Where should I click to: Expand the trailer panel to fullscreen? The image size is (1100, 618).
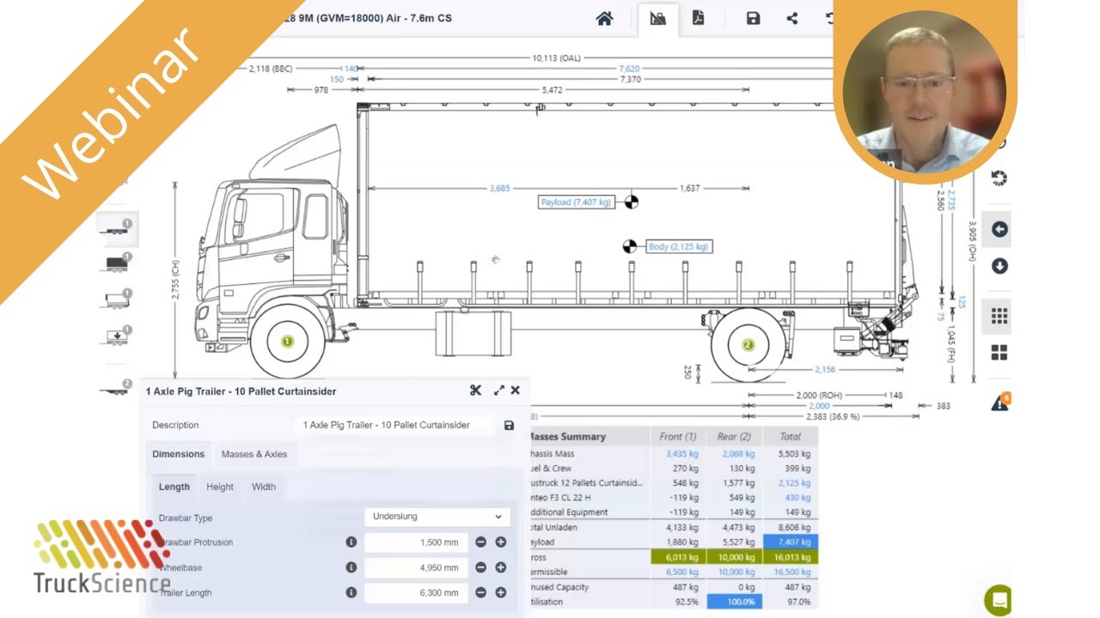tap(498, 391)
